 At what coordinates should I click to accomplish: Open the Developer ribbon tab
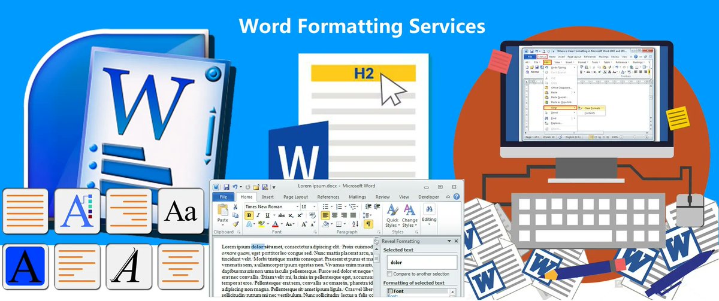pos(428,197)
